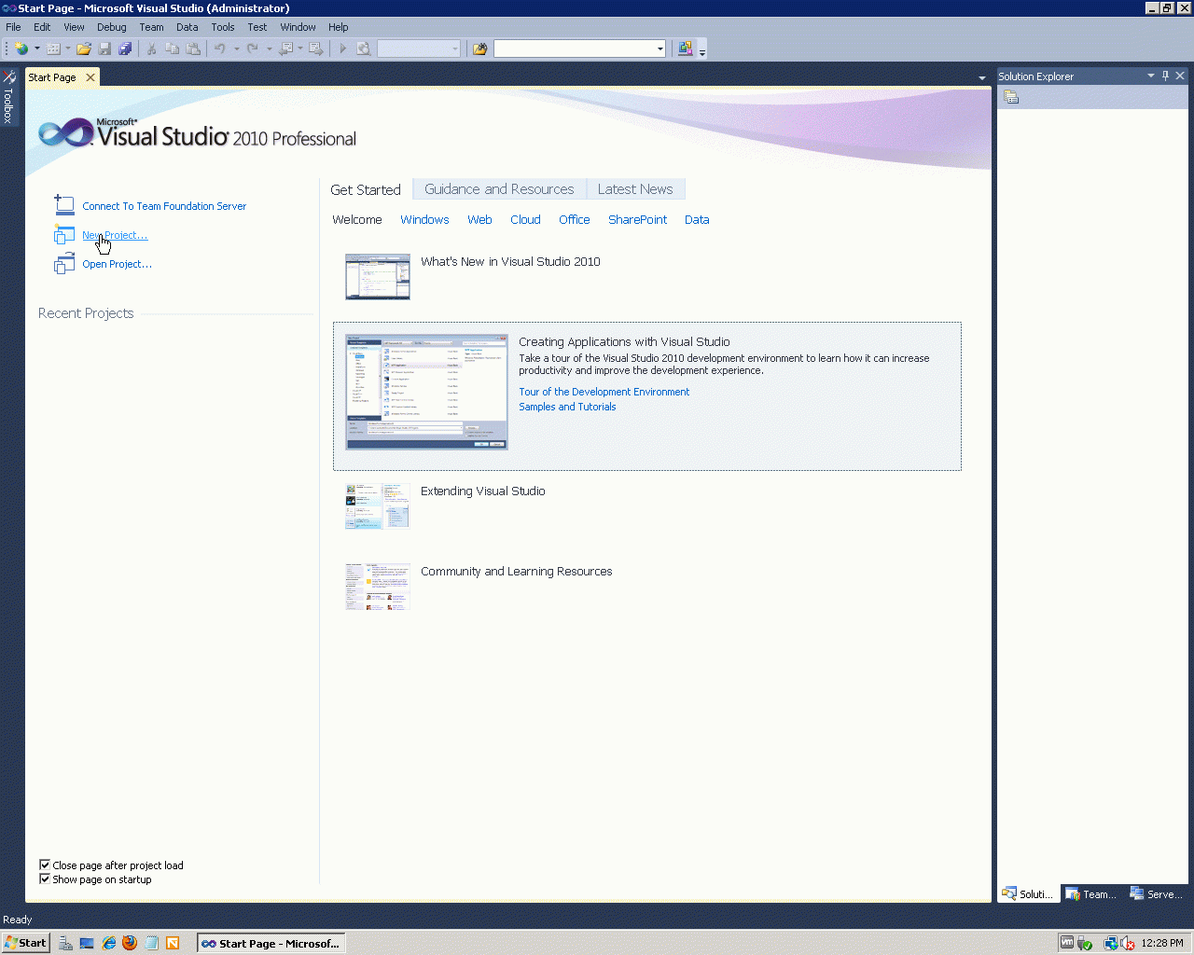Open the Find combo box dropdown
Image resolution: width=1194 pixels, height=955 pixels.
[x=660, y=48]
